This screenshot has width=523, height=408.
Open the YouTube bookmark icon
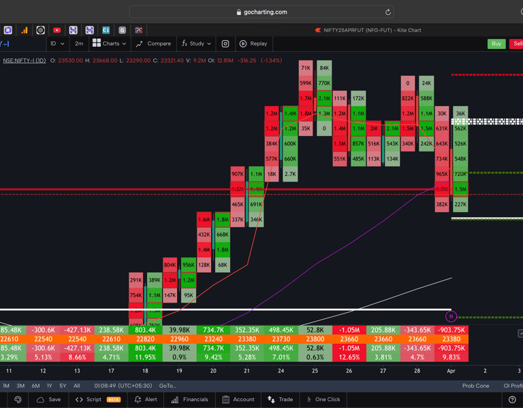(x=57, y=31)
